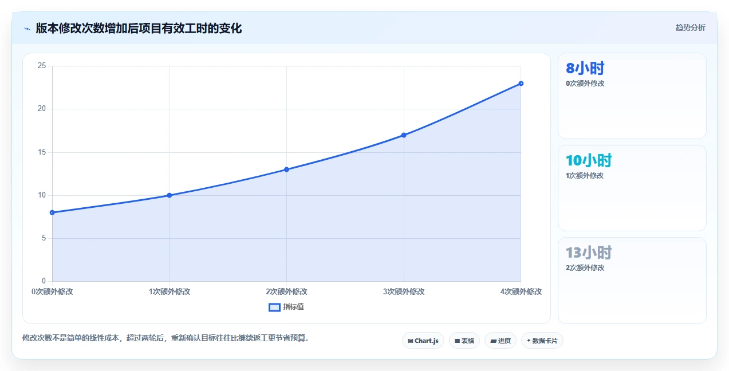
Task: Click the data point at 4次额外修改
Action: tap(521, 84)
